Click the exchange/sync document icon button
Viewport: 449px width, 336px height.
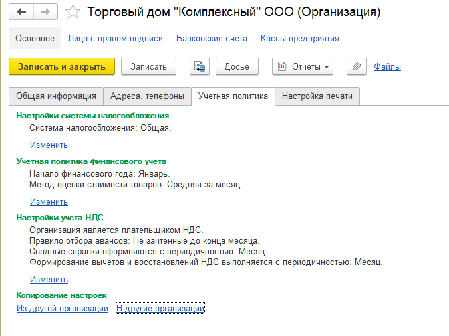pos(200,66)
